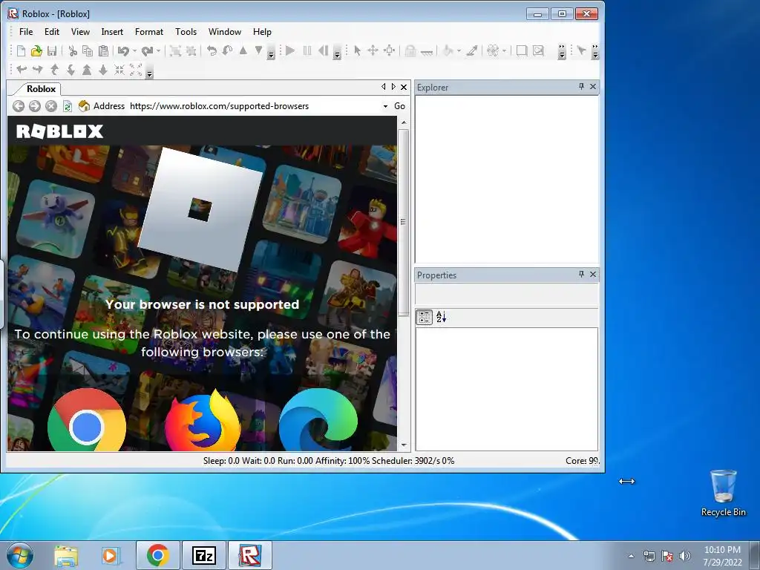Click the address URL input field
Screen dimensions: 760x570
click(255, 106)
